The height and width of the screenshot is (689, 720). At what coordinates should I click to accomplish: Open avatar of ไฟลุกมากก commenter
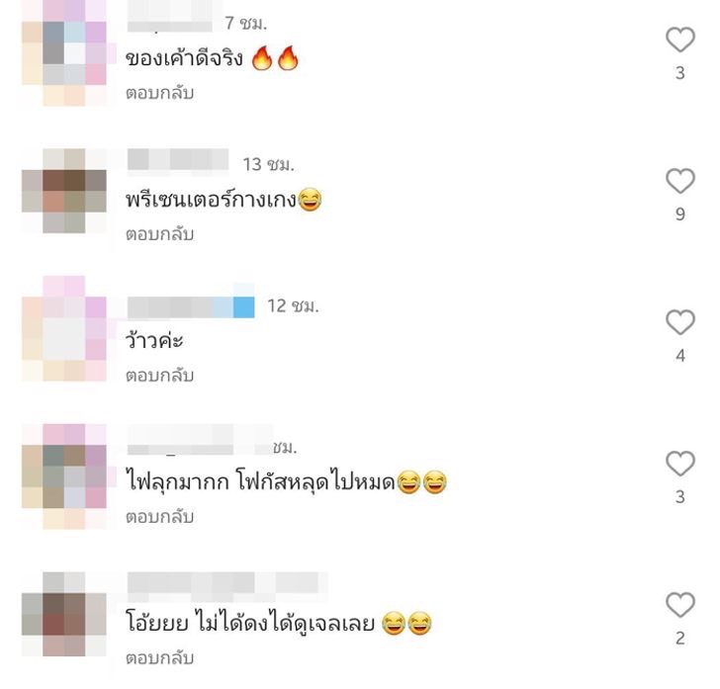point(64,476)
